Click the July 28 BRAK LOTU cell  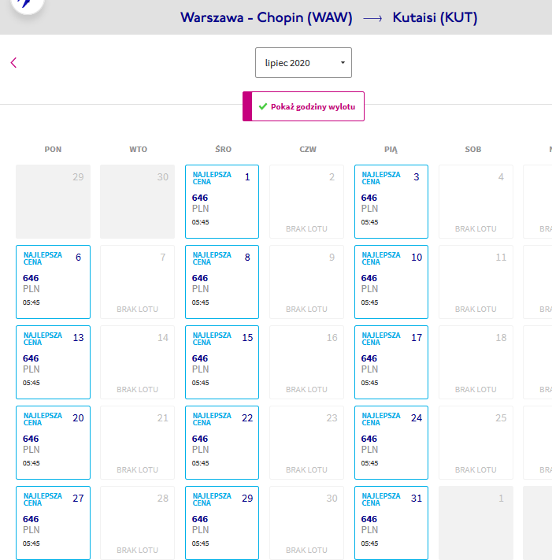coord(138,523)
